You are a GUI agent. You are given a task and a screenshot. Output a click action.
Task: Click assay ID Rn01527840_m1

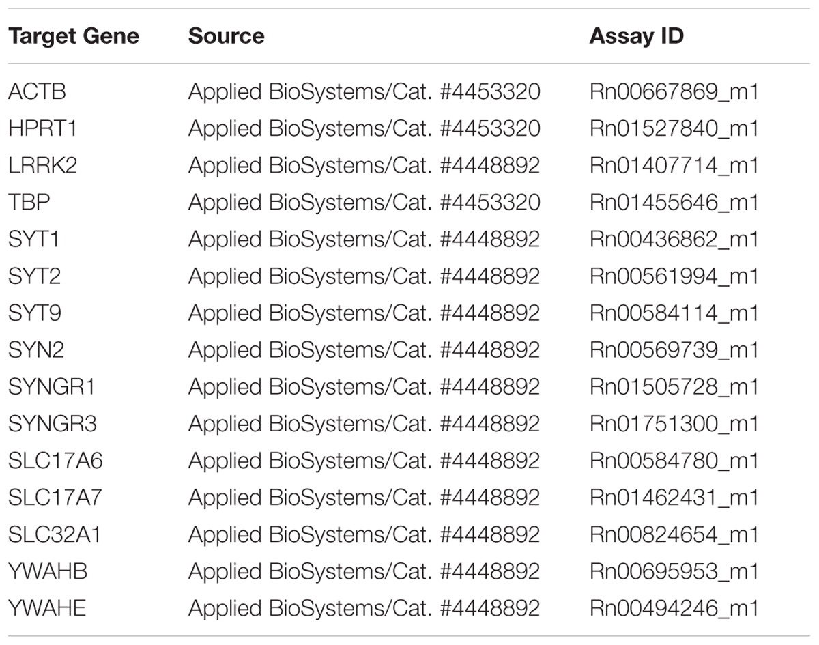(674, 129)
